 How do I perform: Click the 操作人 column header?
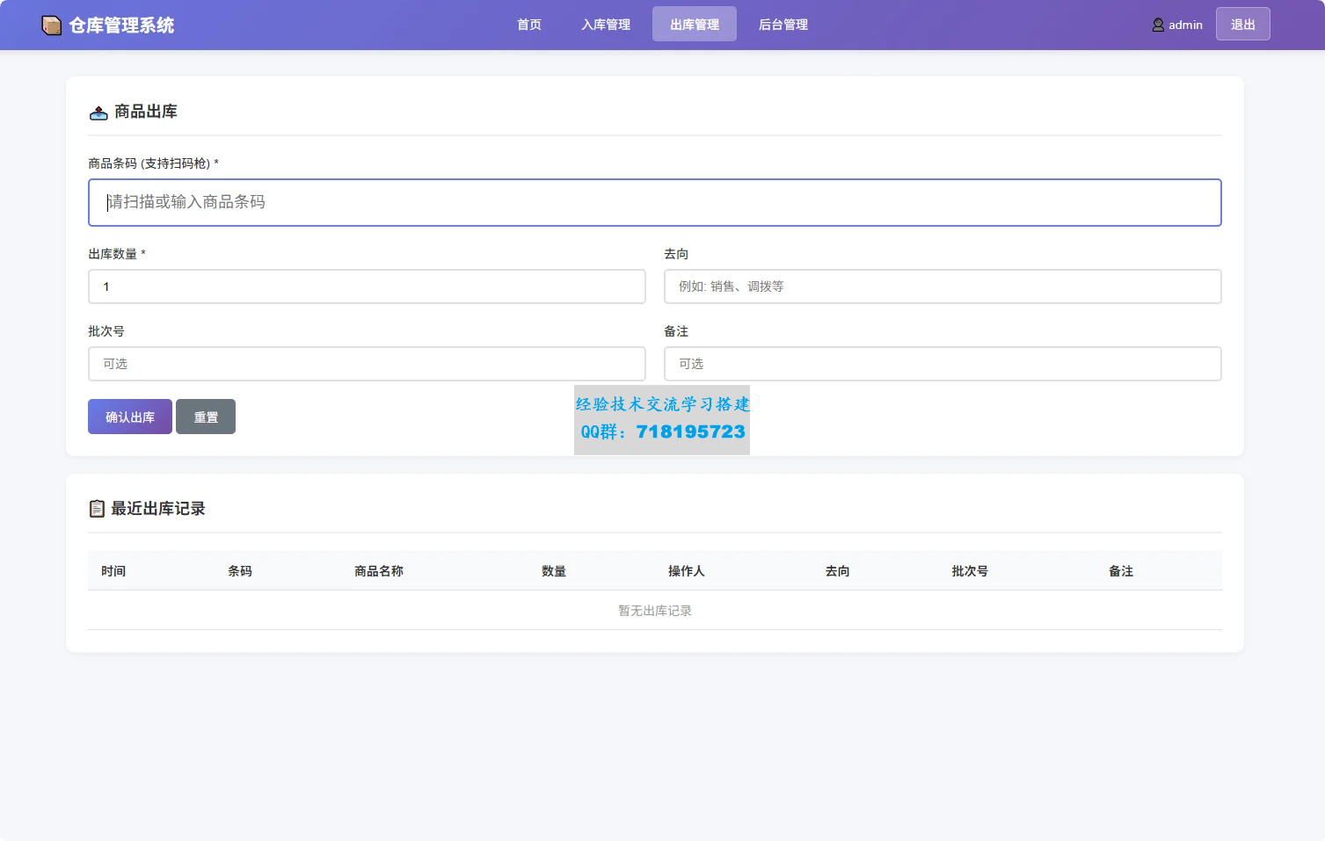[x=687, y=571]
